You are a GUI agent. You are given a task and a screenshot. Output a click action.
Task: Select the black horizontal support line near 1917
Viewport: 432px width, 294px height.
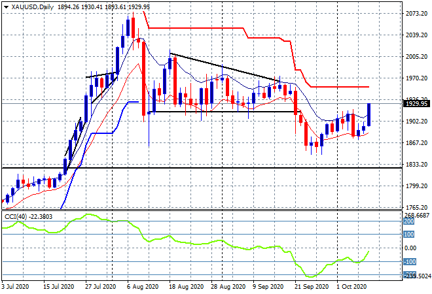225,112
